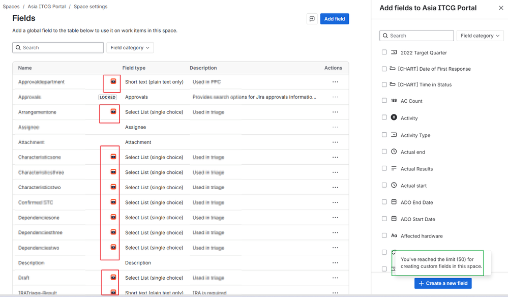This screenshot has width=508, height=297.
Task: Enable the Actual Results checkbox
Action: pos(384,168)
